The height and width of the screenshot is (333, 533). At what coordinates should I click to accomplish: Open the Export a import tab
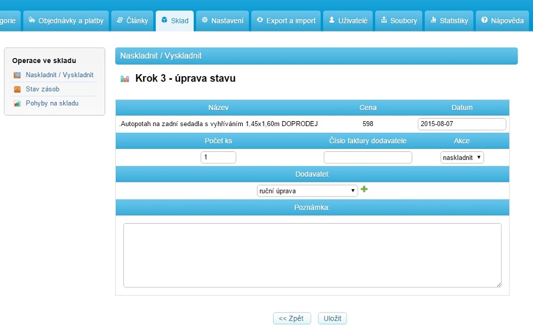tap(285, 20)
